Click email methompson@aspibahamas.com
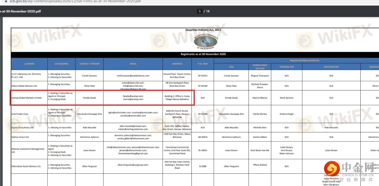The height and width of the screenshot is (186, 379). point(133,76)
